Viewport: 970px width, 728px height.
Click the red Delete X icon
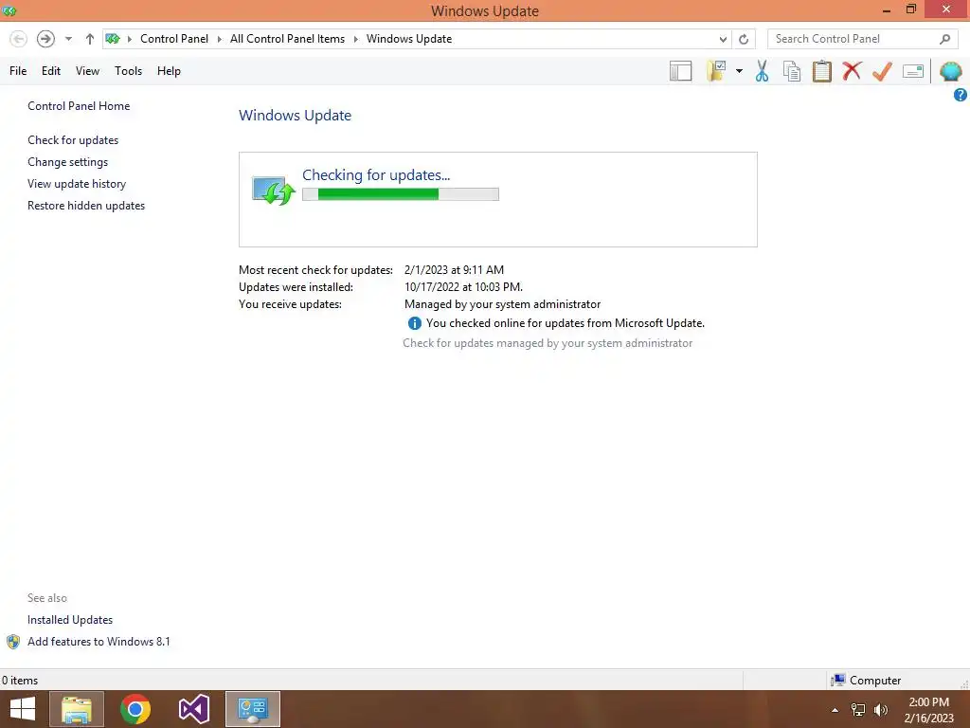pos(852,70)
